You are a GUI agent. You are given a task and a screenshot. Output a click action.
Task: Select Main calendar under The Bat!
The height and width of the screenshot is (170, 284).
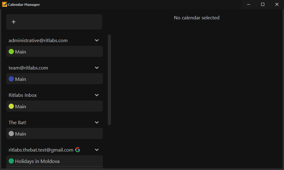[x=54, y=133]
